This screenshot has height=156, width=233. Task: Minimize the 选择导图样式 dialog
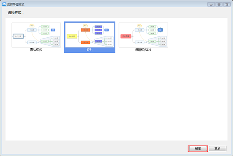pos(211,4)
